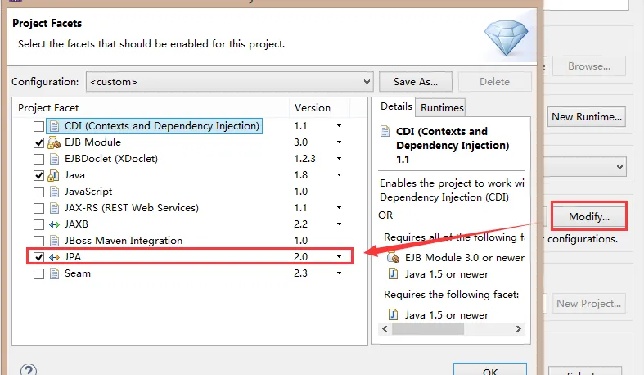644x375 pixels.
Task: Click the help question mark icon
Action: (29, 369)
